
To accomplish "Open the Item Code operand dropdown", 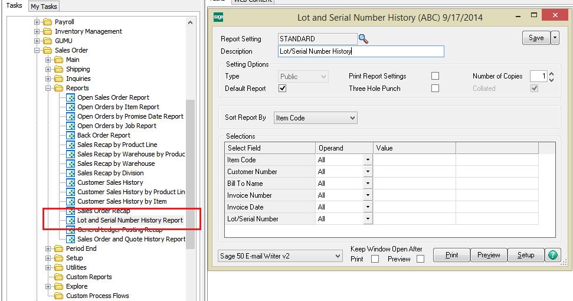I will pyautogui.click(x=368, y=160).
